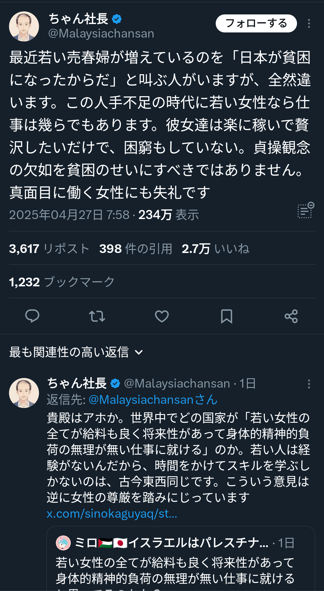
Task: Click the @Malaysiachansanさん reply-to mention
Action: coord(153,400)
